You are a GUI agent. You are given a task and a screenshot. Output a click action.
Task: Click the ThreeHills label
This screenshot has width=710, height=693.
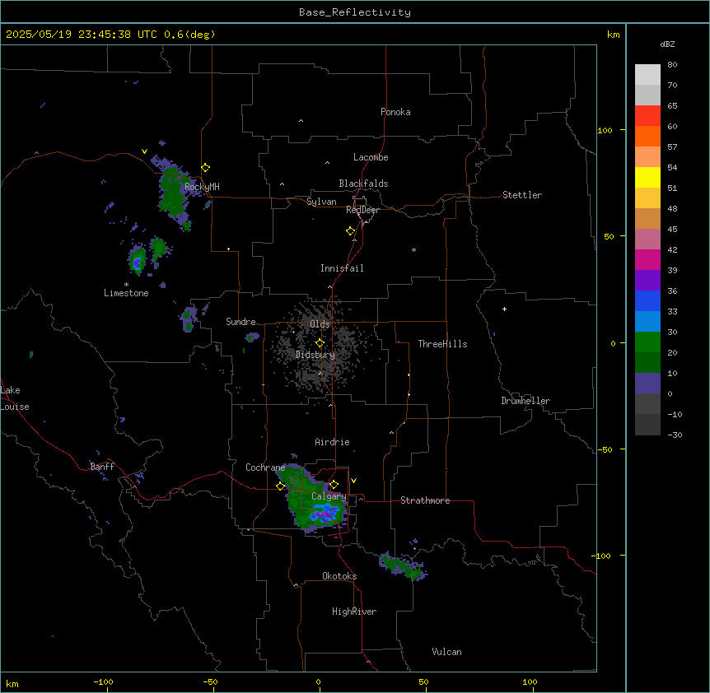442,344
